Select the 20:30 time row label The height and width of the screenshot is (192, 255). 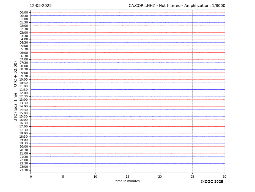tap(24, 150)
